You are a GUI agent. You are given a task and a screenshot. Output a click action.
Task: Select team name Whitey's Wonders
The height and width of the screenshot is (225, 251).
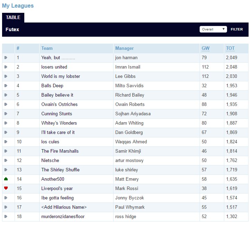(x=59, y=123)
